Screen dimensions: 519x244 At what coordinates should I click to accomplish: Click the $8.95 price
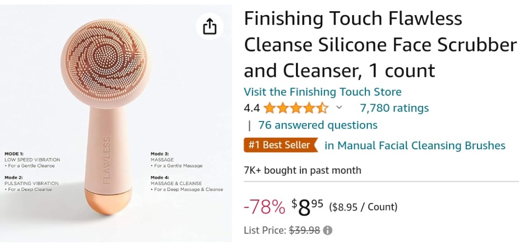tap(307, 207)
